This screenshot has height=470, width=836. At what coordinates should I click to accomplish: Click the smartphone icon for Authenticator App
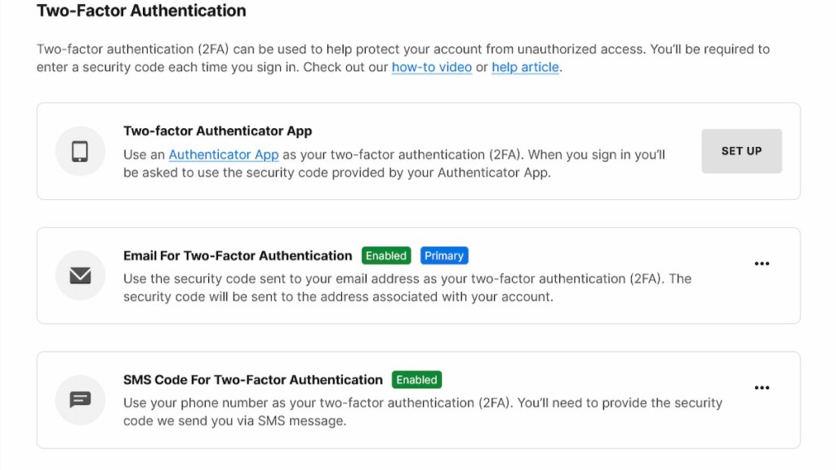pos(79,151)
